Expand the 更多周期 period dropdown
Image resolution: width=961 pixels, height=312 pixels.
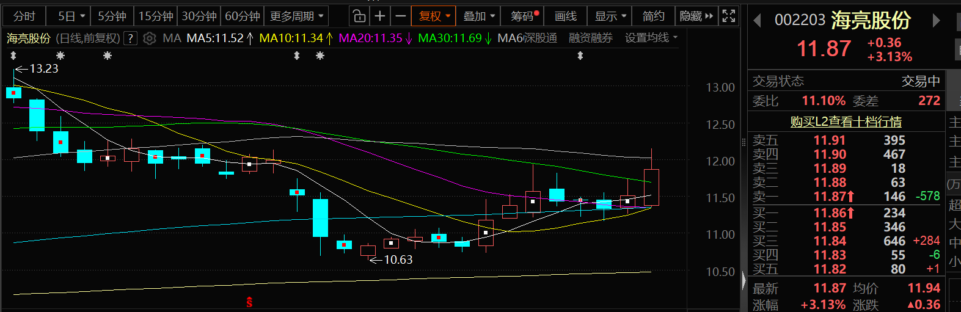(297, 16)
